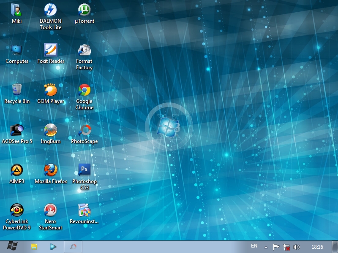The image size is (338, 253).
Task: Open the Start menu
Action: (x=13, y=246)
